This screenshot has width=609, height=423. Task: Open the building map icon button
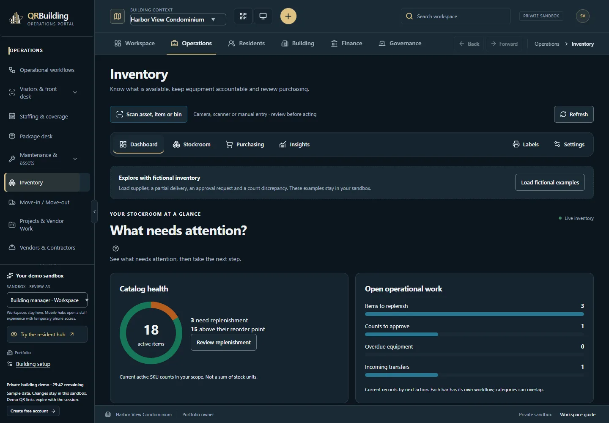(117, 16)
